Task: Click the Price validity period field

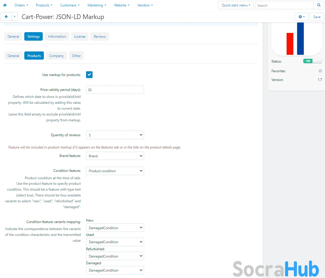Action: coord(115,90)
